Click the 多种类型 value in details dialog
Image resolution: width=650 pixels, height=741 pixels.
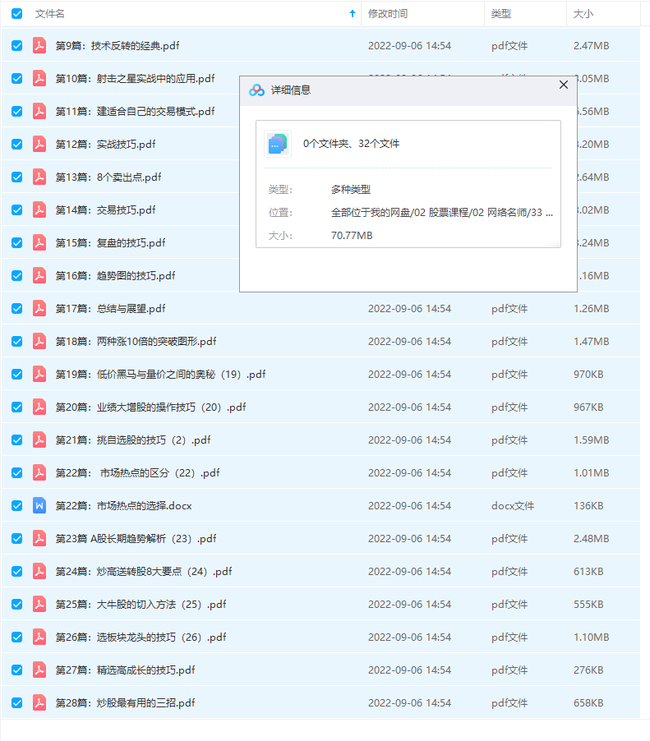click(x=351, y=190)
